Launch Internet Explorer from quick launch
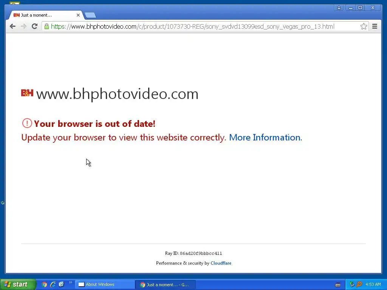This screenshot has height=290, width=387. coord(53,284)
